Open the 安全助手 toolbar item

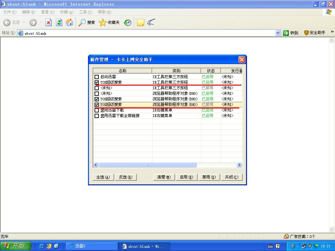[x=315, y=33]
